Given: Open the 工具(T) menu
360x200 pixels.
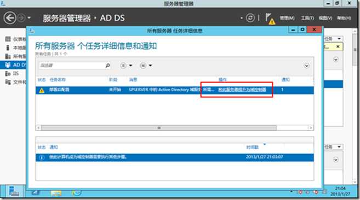Looking at the screenshot, I should pyautogui.click(x=307, y=18).
